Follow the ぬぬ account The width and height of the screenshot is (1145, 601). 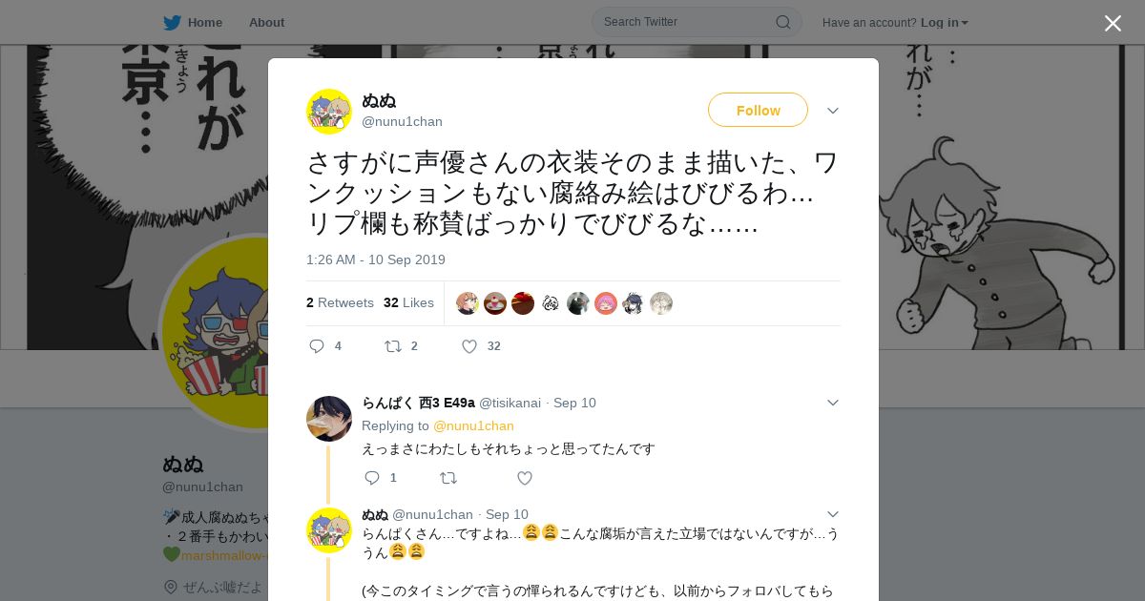coord(758,110)
